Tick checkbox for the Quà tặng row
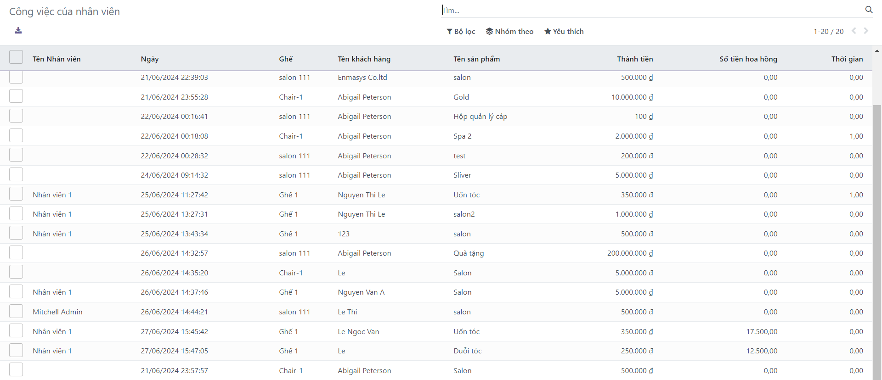The image size is (882, 380). (x=16, y=253)
